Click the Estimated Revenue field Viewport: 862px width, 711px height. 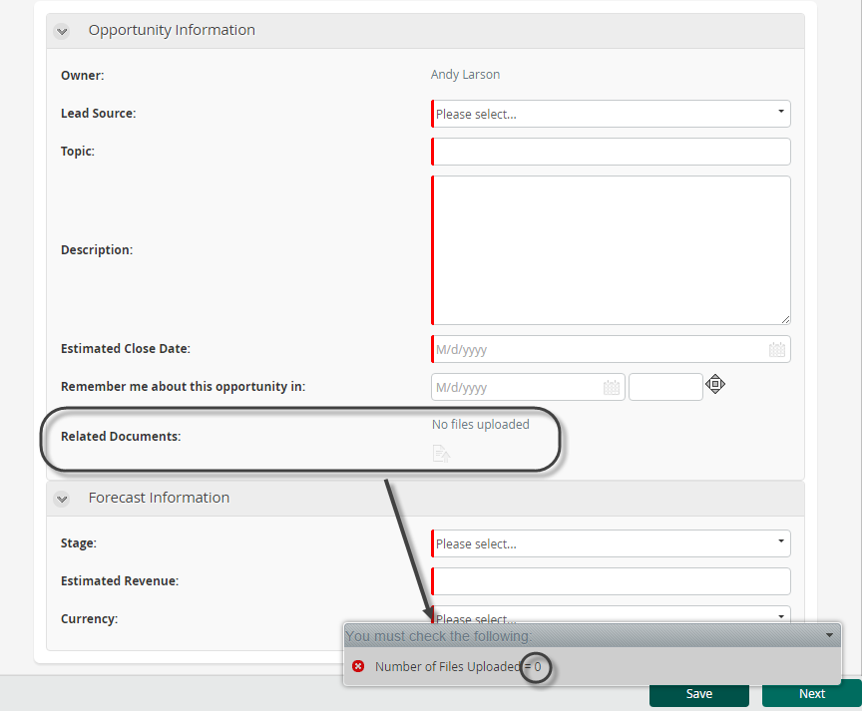pyautogui.click(x=611, y=581)
